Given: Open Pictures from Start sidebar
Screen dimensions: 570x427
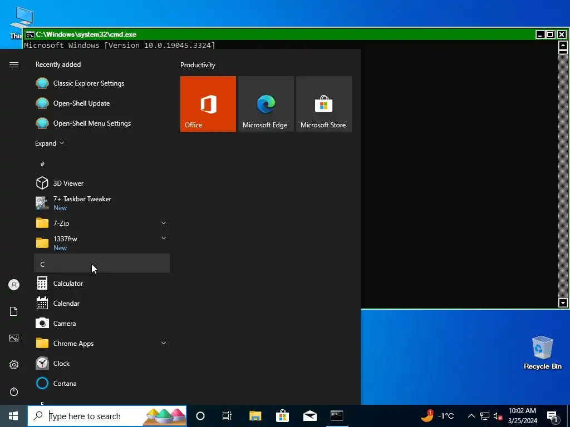Looking at the screenshot, I should (14, 338).
